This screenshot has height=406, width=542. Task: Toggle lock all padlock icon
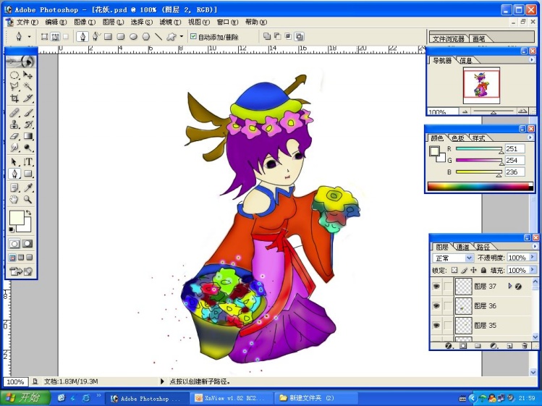(x=483, y=270)
